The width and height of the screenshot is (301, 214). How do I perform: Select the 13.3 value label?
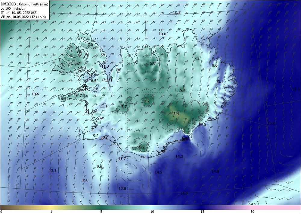point(53,171)
